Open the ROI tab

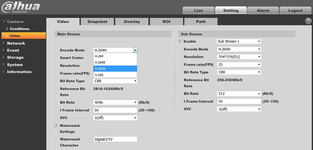click(x=166, y=22)
